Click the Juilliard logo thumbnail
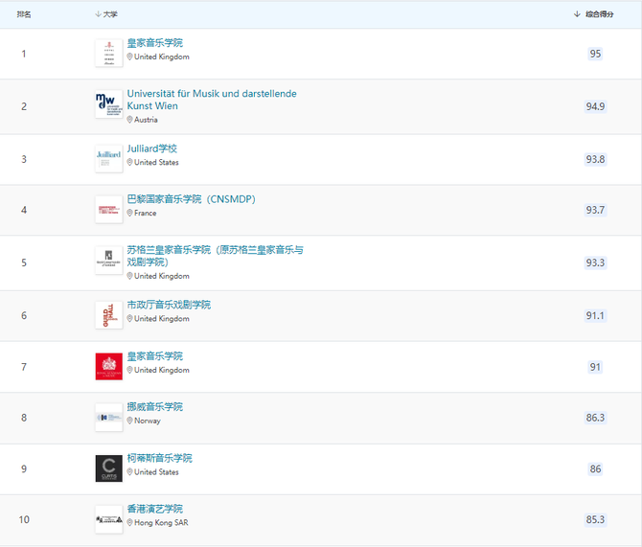 click(109, 158)
